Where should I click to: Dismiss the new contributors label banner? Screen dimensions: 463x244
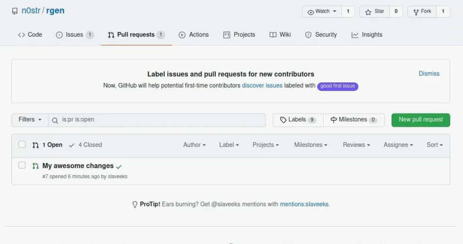pos(429,73)
